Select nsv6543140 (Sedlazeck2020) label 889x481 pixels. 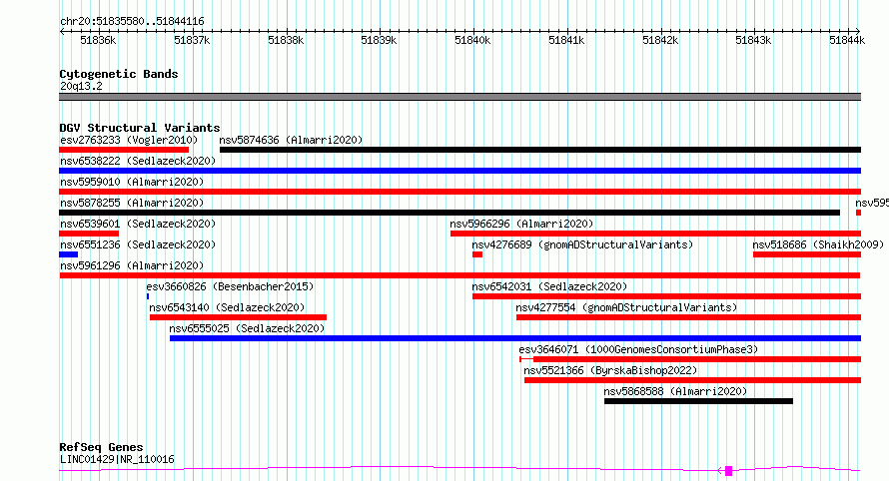227,307
